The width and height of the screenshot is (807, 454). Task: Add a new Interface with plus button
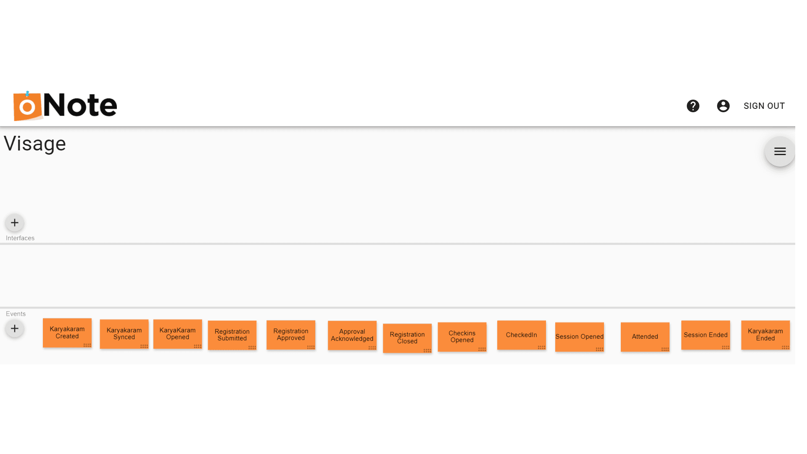[15, 222]
